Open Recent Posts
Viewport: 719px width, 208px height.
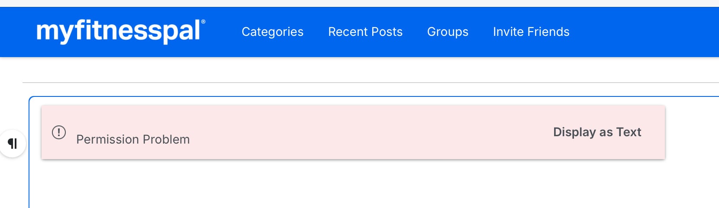[x=365, y=32]
